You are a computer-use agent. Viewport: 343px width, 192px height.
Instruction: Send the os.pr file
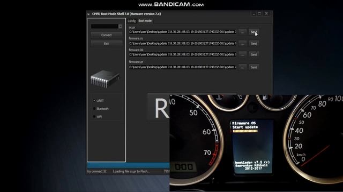click(253, 32)
